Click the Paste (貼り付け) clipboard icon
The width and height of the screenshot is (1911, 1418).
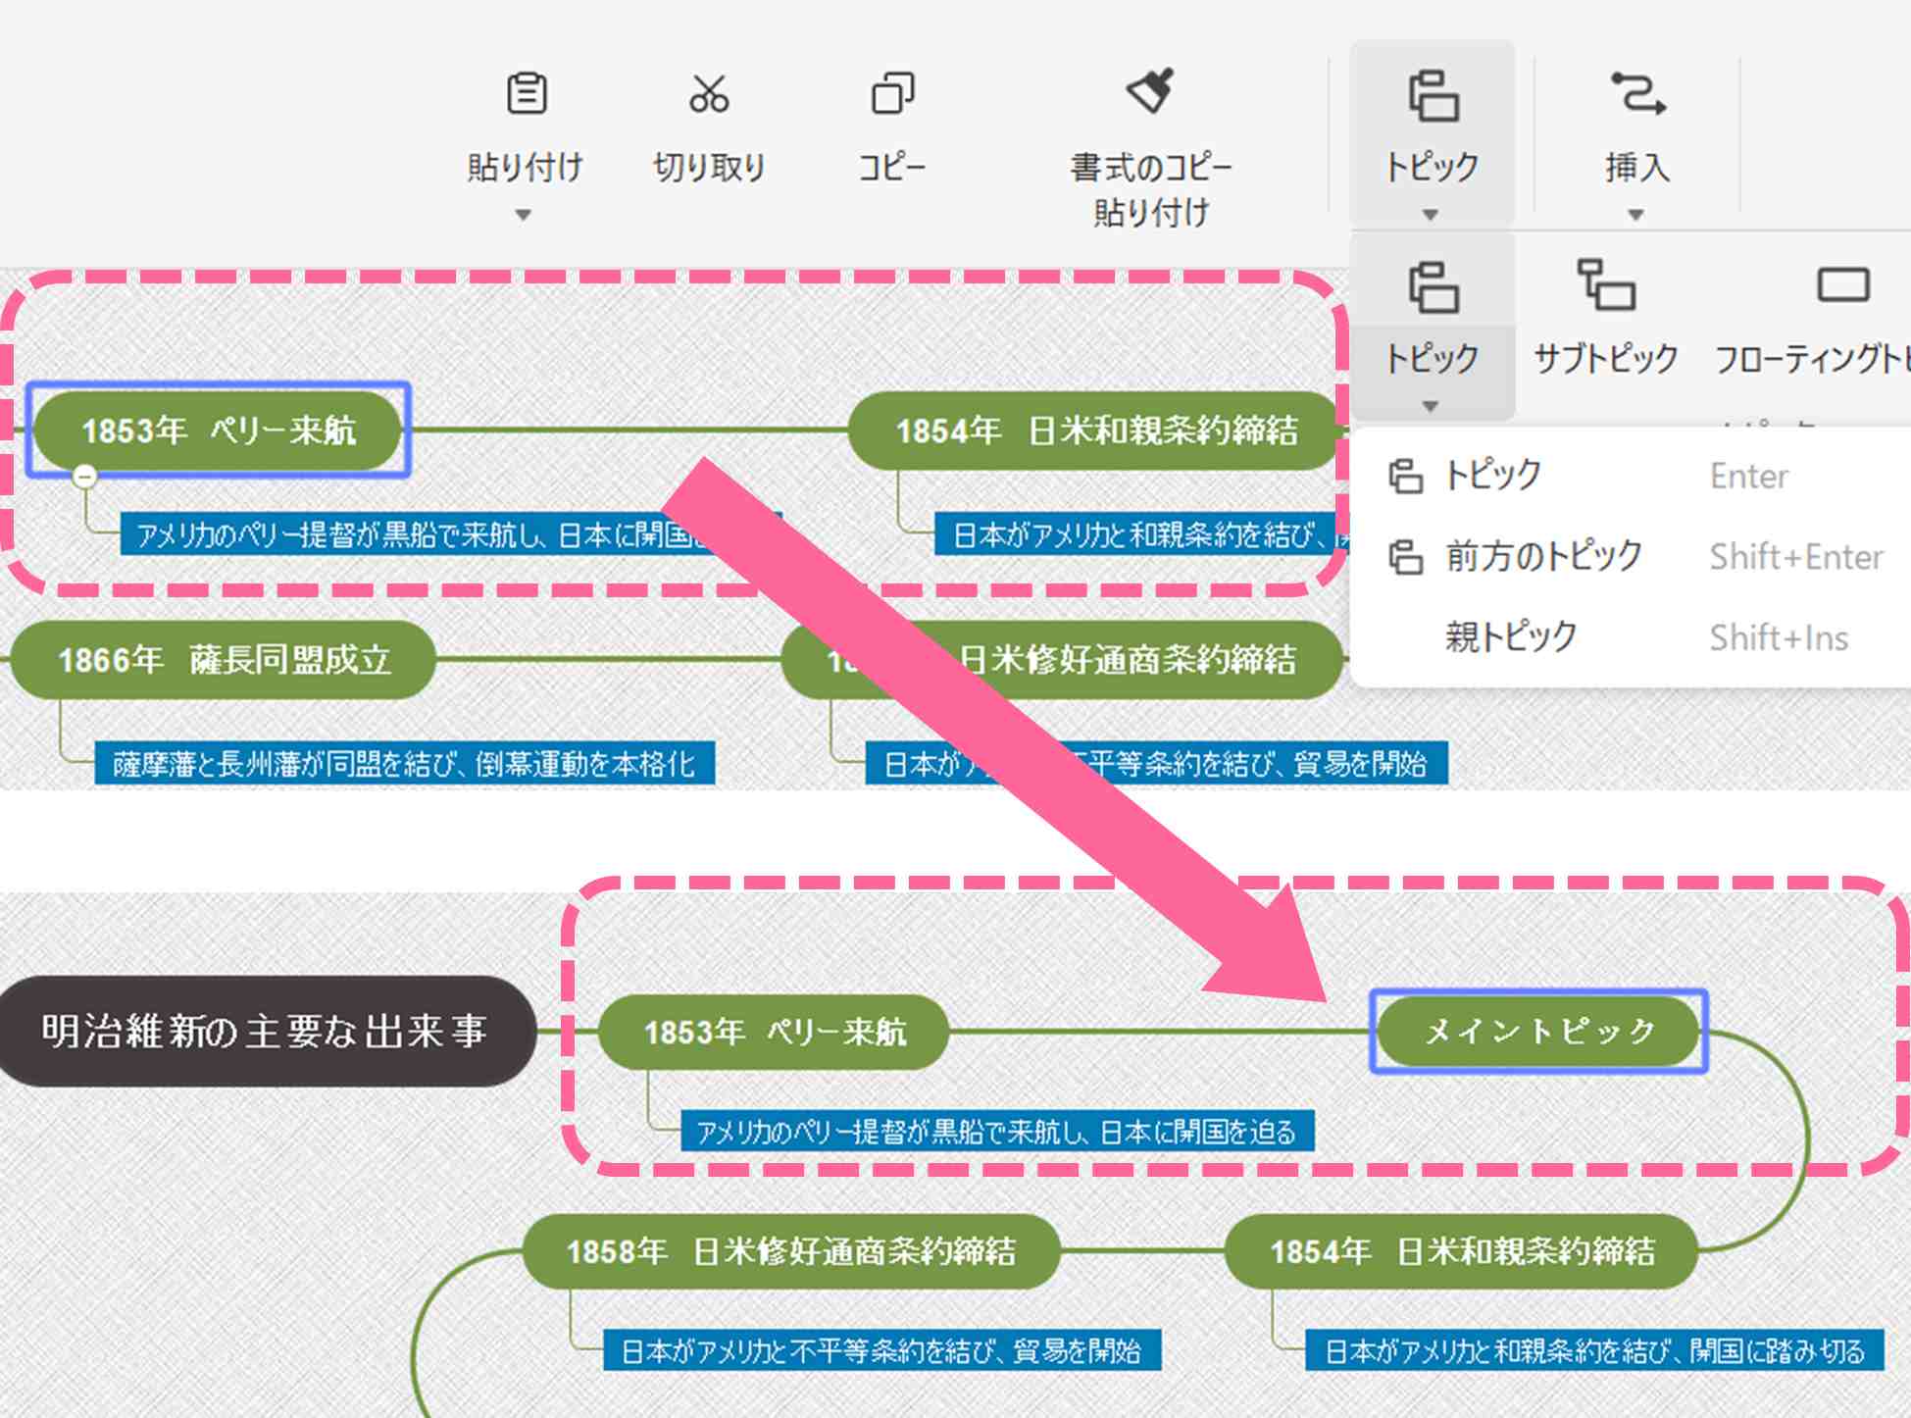pos(527,94)
